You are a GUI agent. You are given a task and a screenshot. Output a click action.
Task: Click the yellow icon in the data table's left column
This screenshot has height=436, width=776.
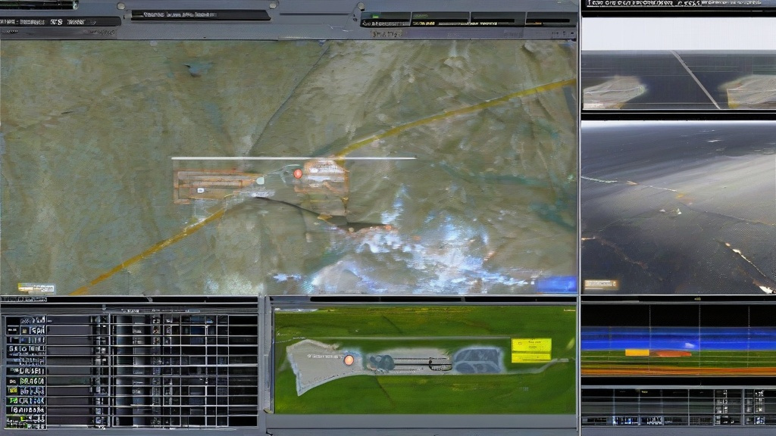click(11, 390)
